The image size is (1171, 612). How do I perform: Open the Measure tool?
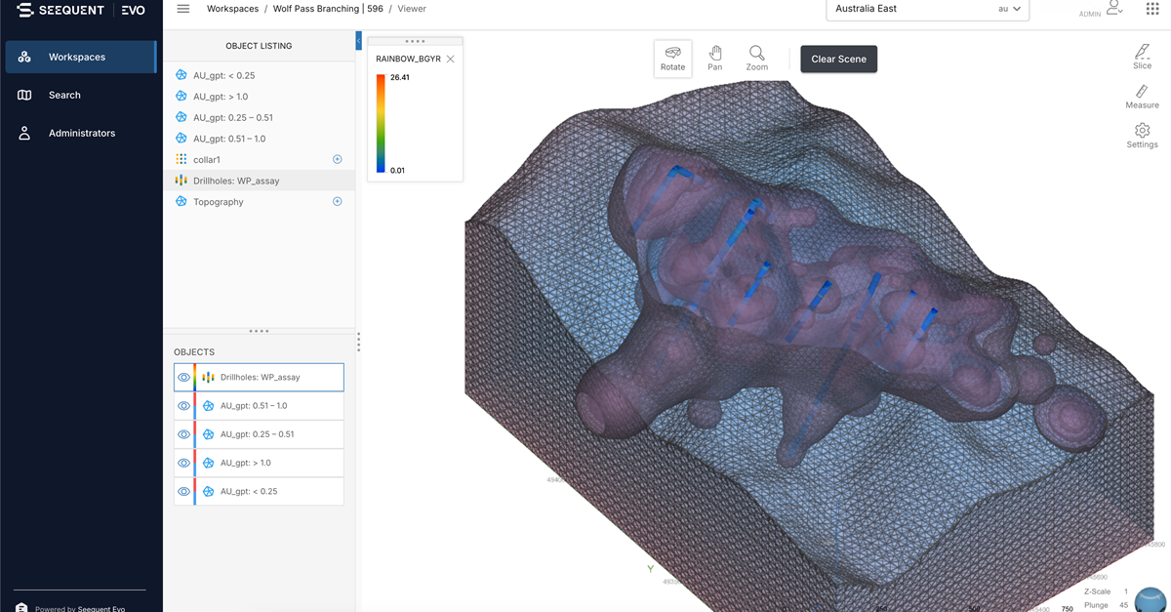point(1142,97)
